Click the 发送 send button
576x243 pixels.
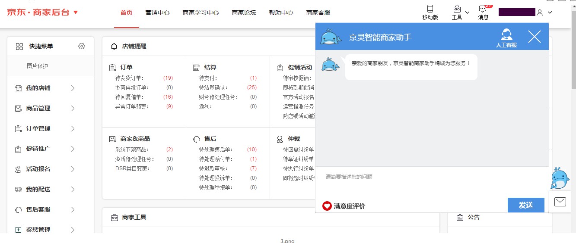click(x=526, y=205)
